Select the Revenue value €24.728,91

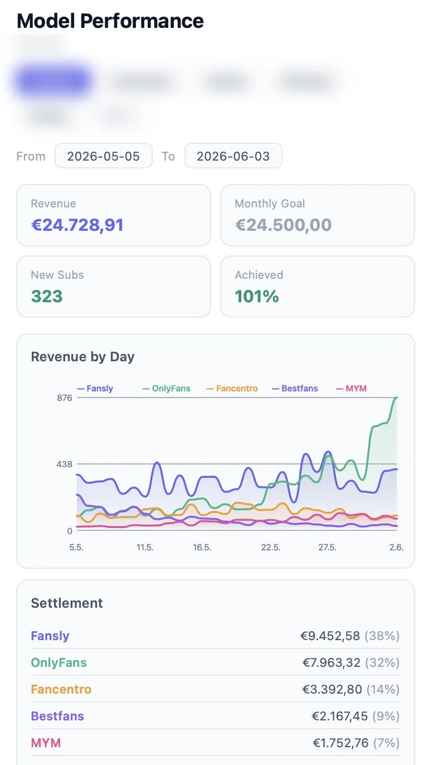pyautogui.click(x=77, y=225)
